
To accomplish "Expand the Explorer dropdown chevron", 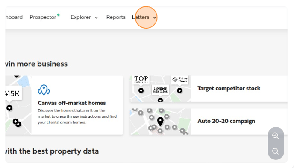I will (97, 17).
